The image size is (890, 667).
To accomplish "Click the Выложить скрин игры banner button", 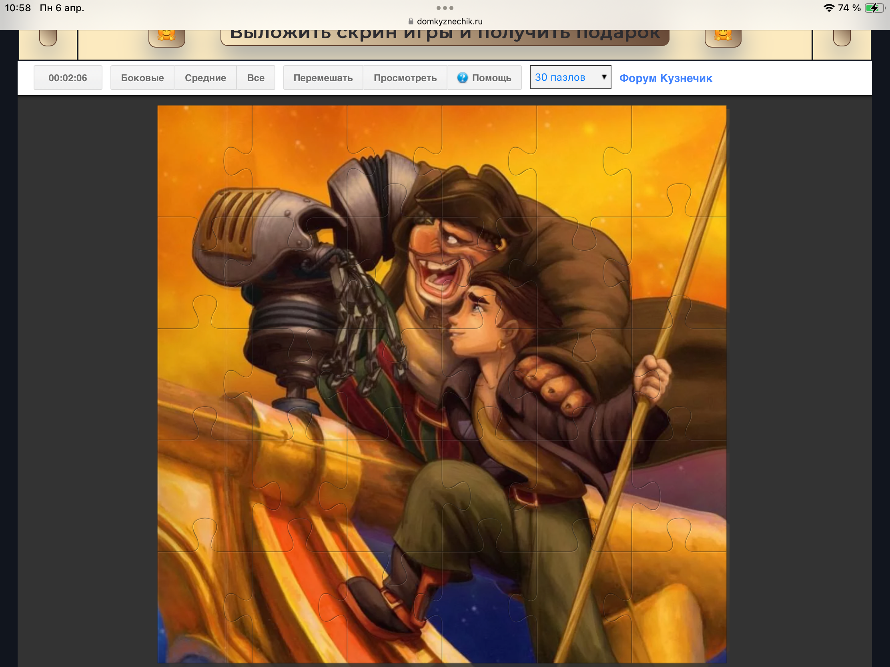I will [x=445, y=36].
